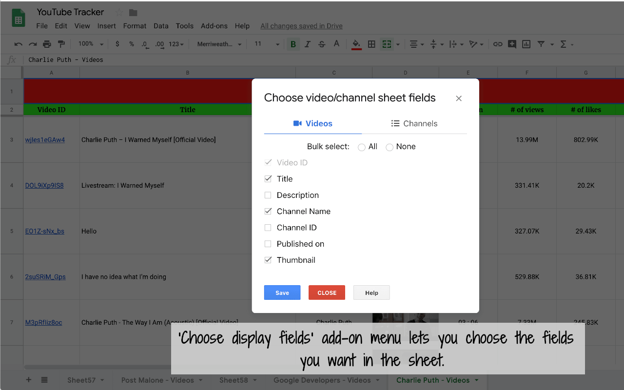Open the Borders tool
This screenshot has width=624, height=390.
(371, 44)
